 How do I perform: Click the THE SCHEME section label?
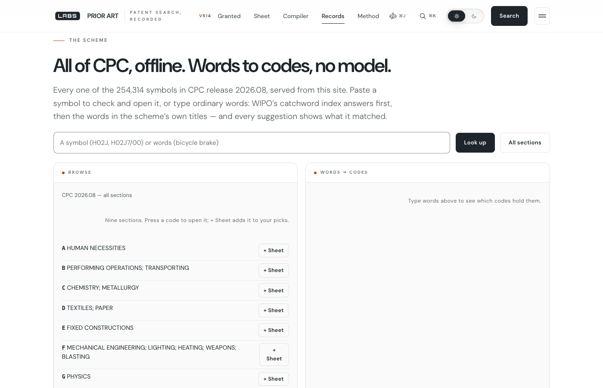(88, 40)
